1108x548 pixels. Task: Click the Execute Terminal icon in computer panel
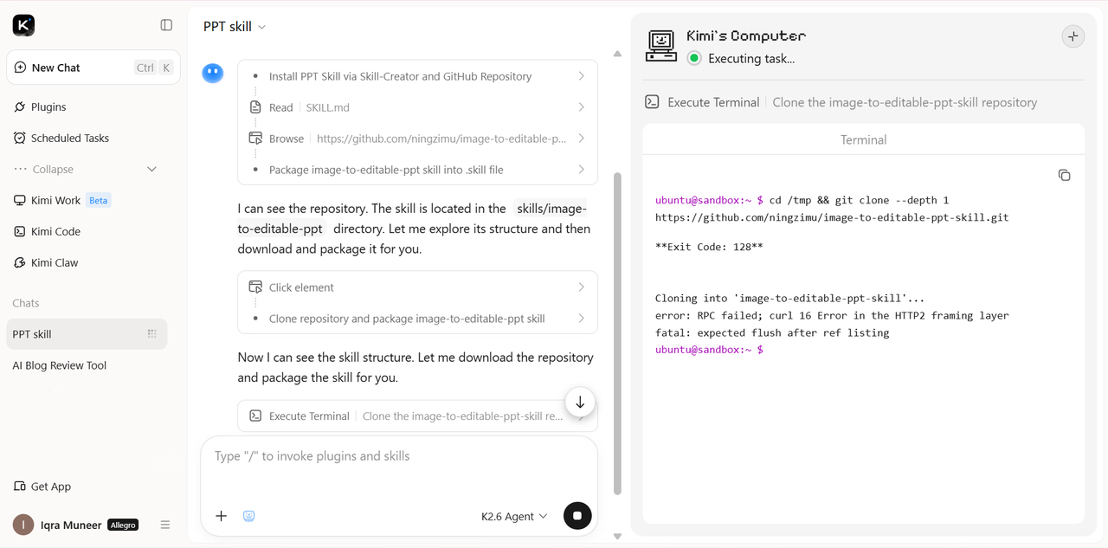tap(652, 102)
